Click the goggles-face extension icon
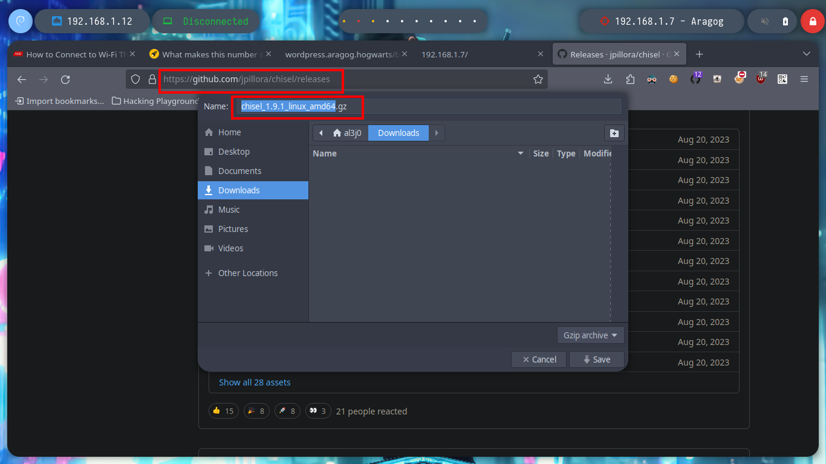 (652, 79)
